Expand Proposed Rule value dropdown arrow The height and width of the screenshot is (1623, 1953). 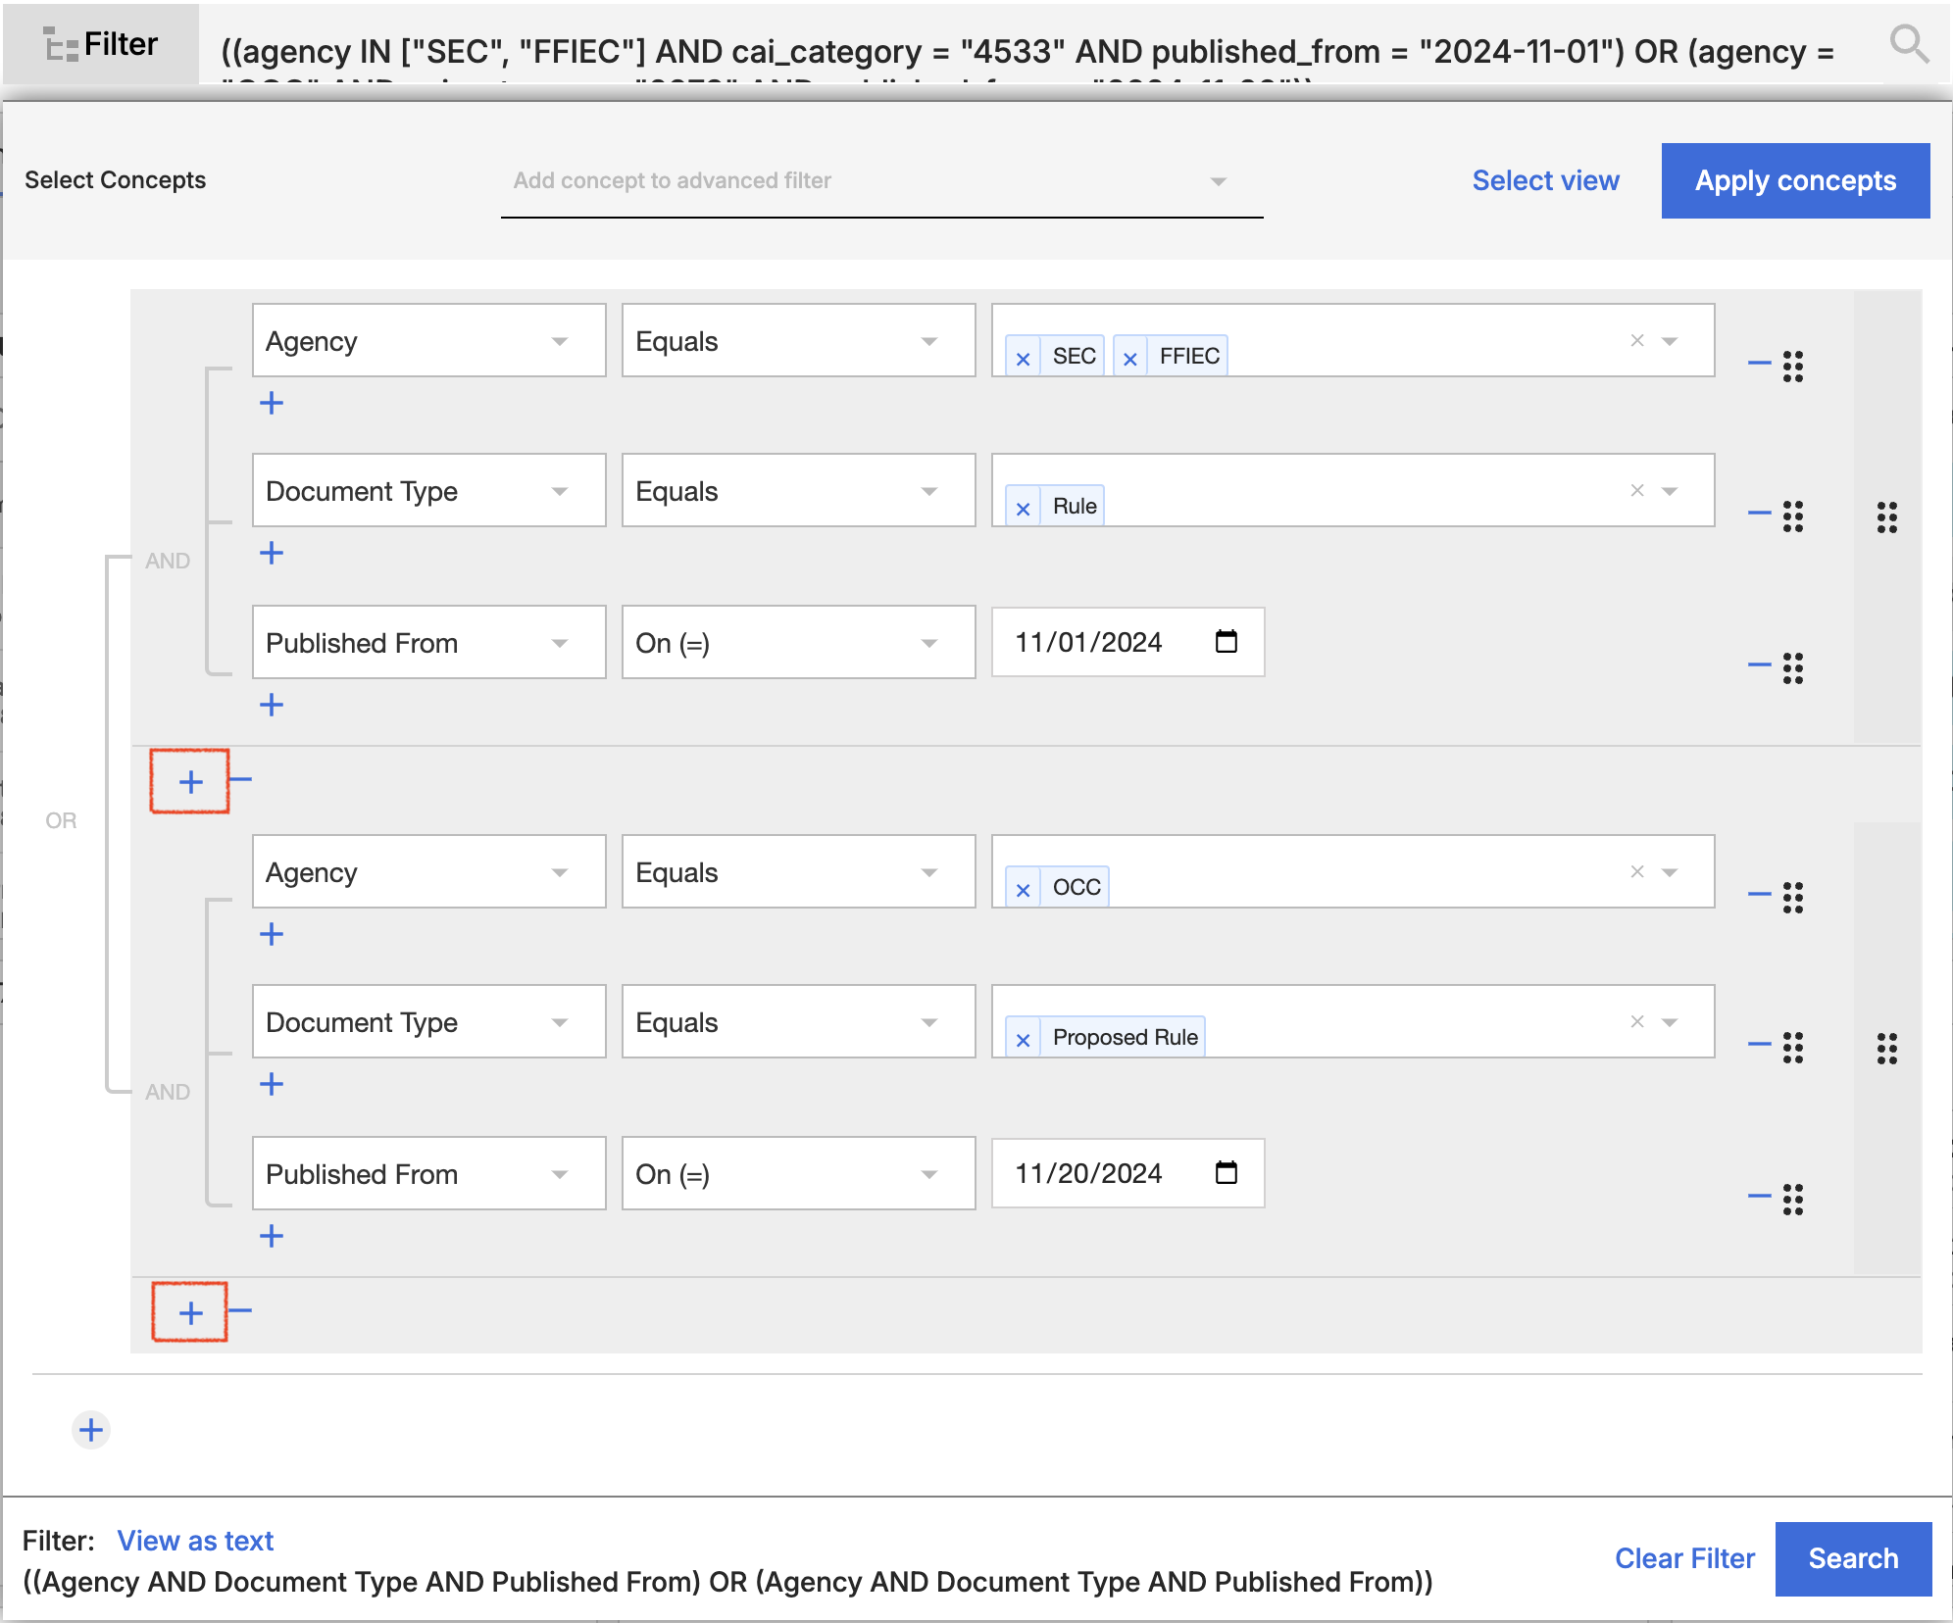pyautogui.click(x=1670, y=1022)
